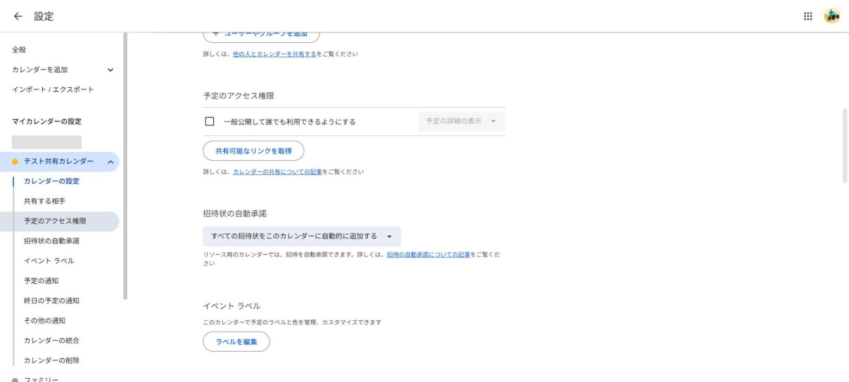Click the sidebar scrollbar thumb

pyautogui.click(x=126, y=166)
